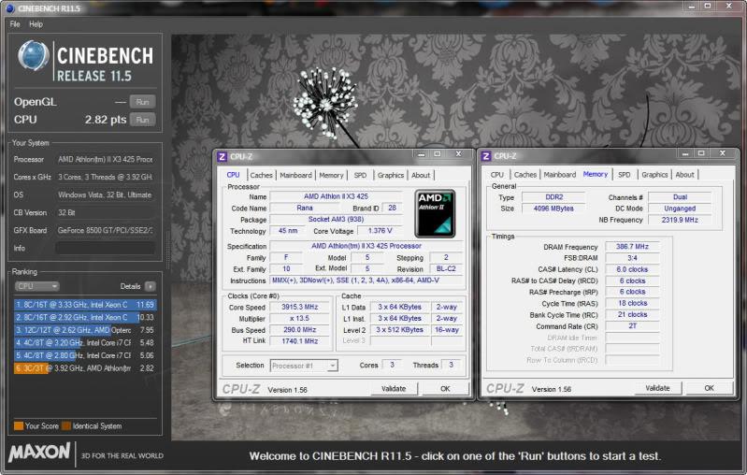Switch to Caches tab in left CPU-Z window

click(x=261, y=176)
